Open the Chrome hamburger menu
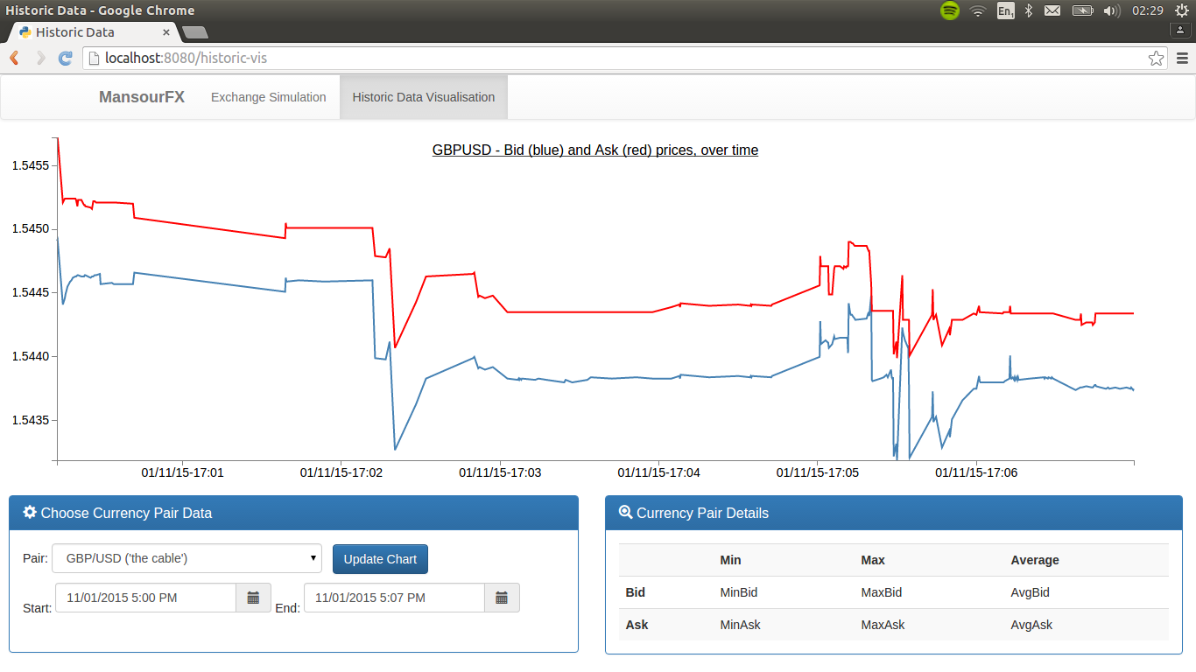 coord(1182,59)
